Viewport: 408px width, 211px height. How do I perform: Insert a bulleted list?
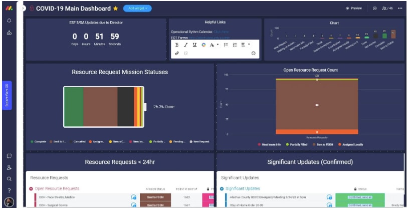coord(226,45)
